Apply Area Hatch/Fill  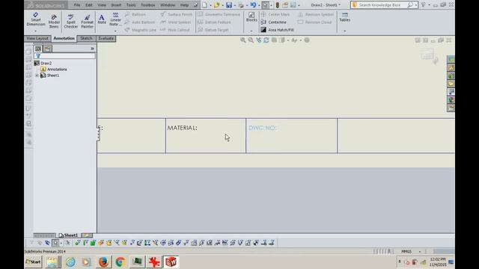pos(277,30)
